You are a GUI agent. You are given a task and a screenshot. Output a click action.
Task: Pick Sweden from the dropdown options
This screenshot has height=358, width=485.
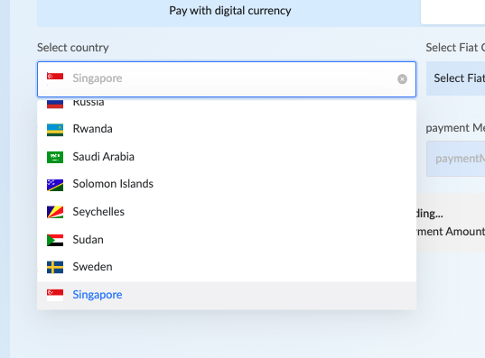(227, 267)
